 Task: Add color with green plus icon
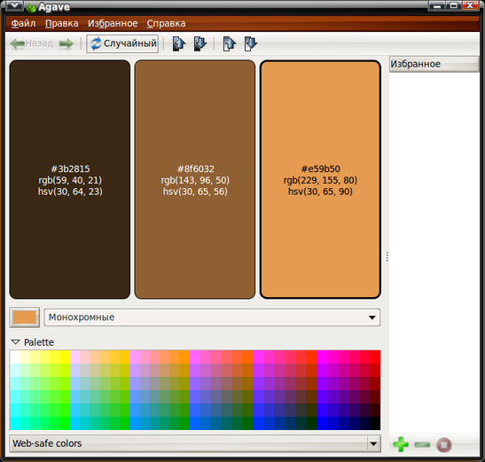(401, 444)
